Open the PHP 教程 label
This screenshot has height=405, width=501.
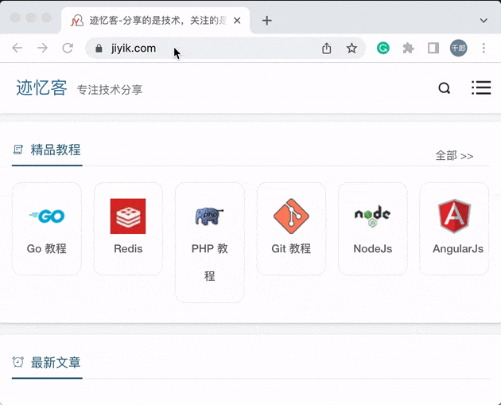pyautogui.click(x=210, y=262)
